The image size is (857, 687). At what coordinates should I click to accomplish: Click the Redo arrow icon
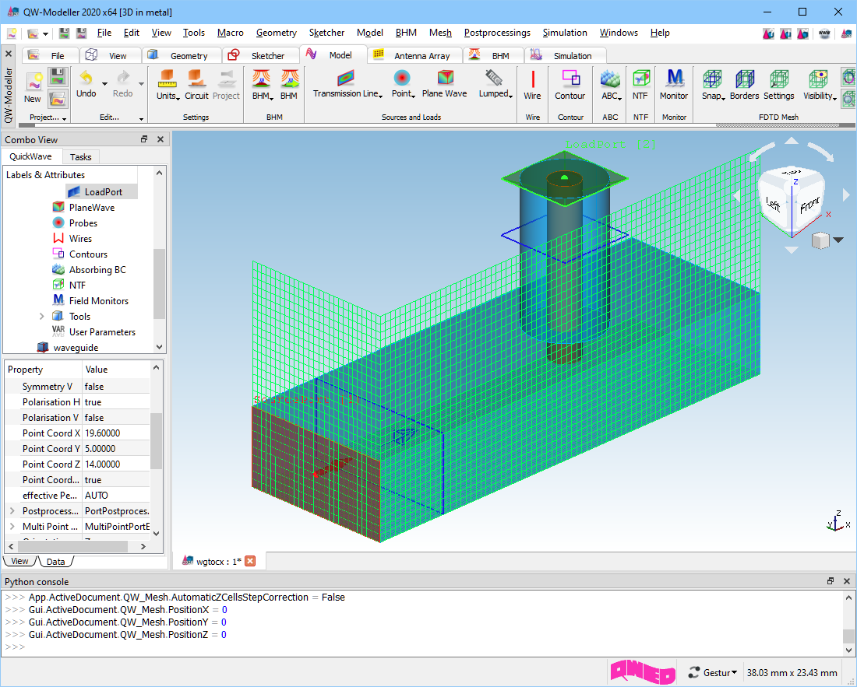pyautogui.click(x=123, y=78)
